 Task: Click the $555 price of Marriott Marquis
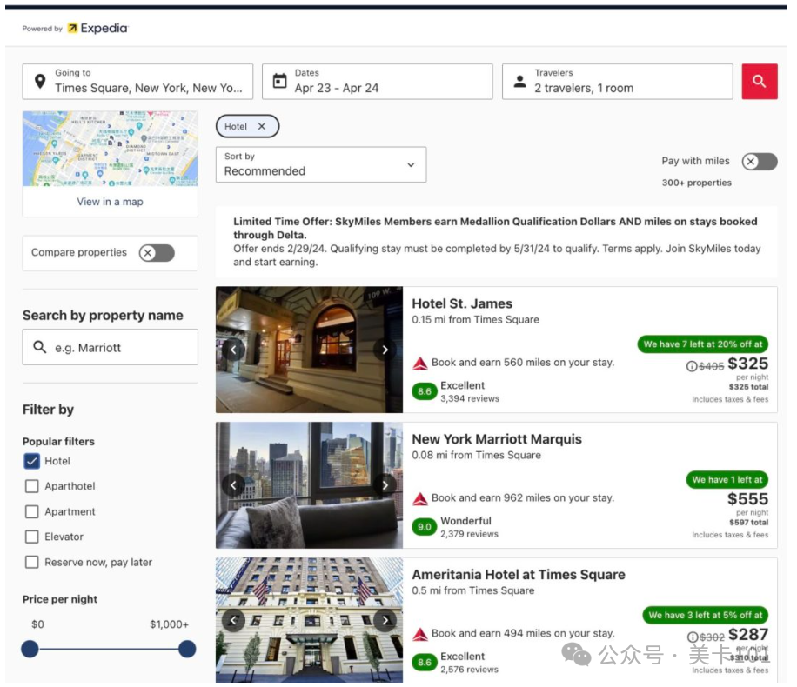click(747, 499)
